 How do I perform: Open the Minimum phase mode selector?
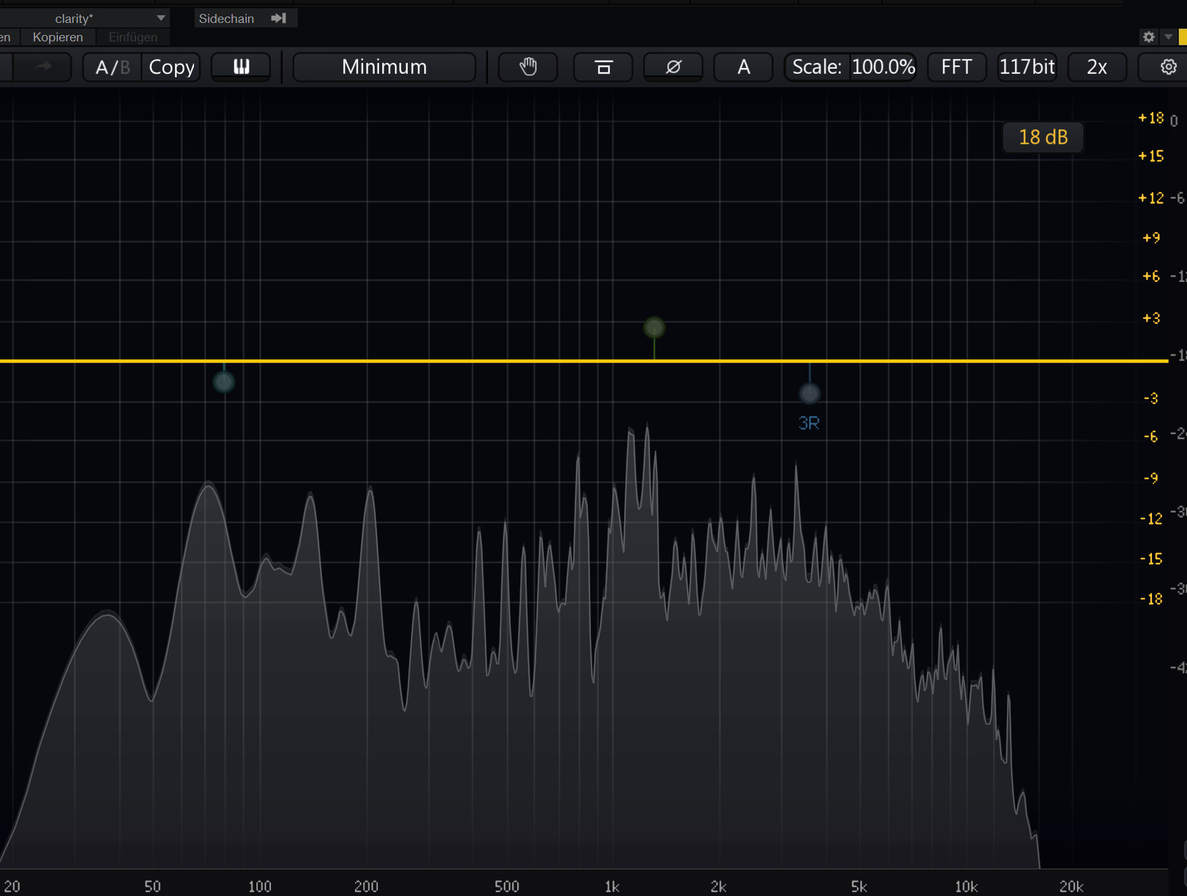click(x=384, y=67)
